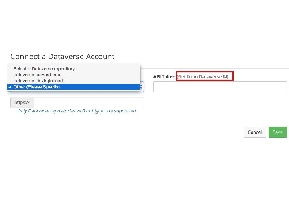Cancel the Dataverse account dialog

click(255, 132)
